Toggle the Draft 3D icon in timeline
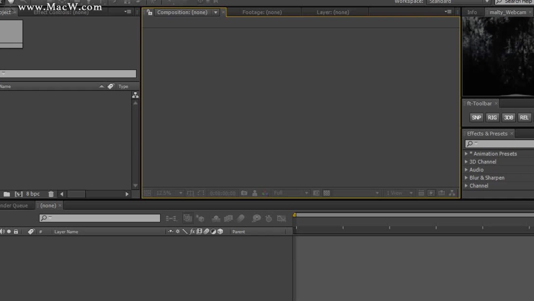This screenshot has width=534, height=301. click(x=200, y=218)
